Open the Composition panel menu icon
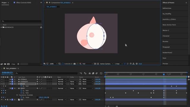Screen dimensions: 190x107 (73, 3)
